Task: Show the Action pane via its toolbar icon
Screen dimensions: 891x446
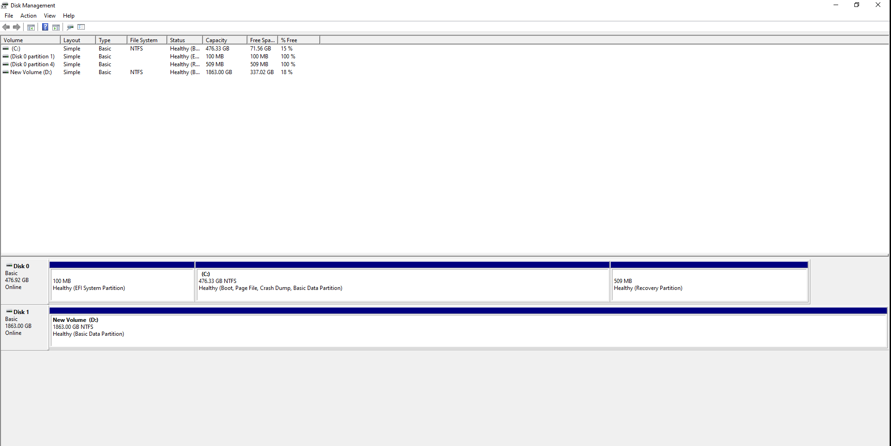Action: pos(56,27)
